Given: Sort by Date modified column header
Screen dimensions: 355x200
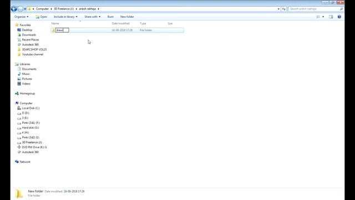Looking at the screenshot, I should (x=121, y=23).
